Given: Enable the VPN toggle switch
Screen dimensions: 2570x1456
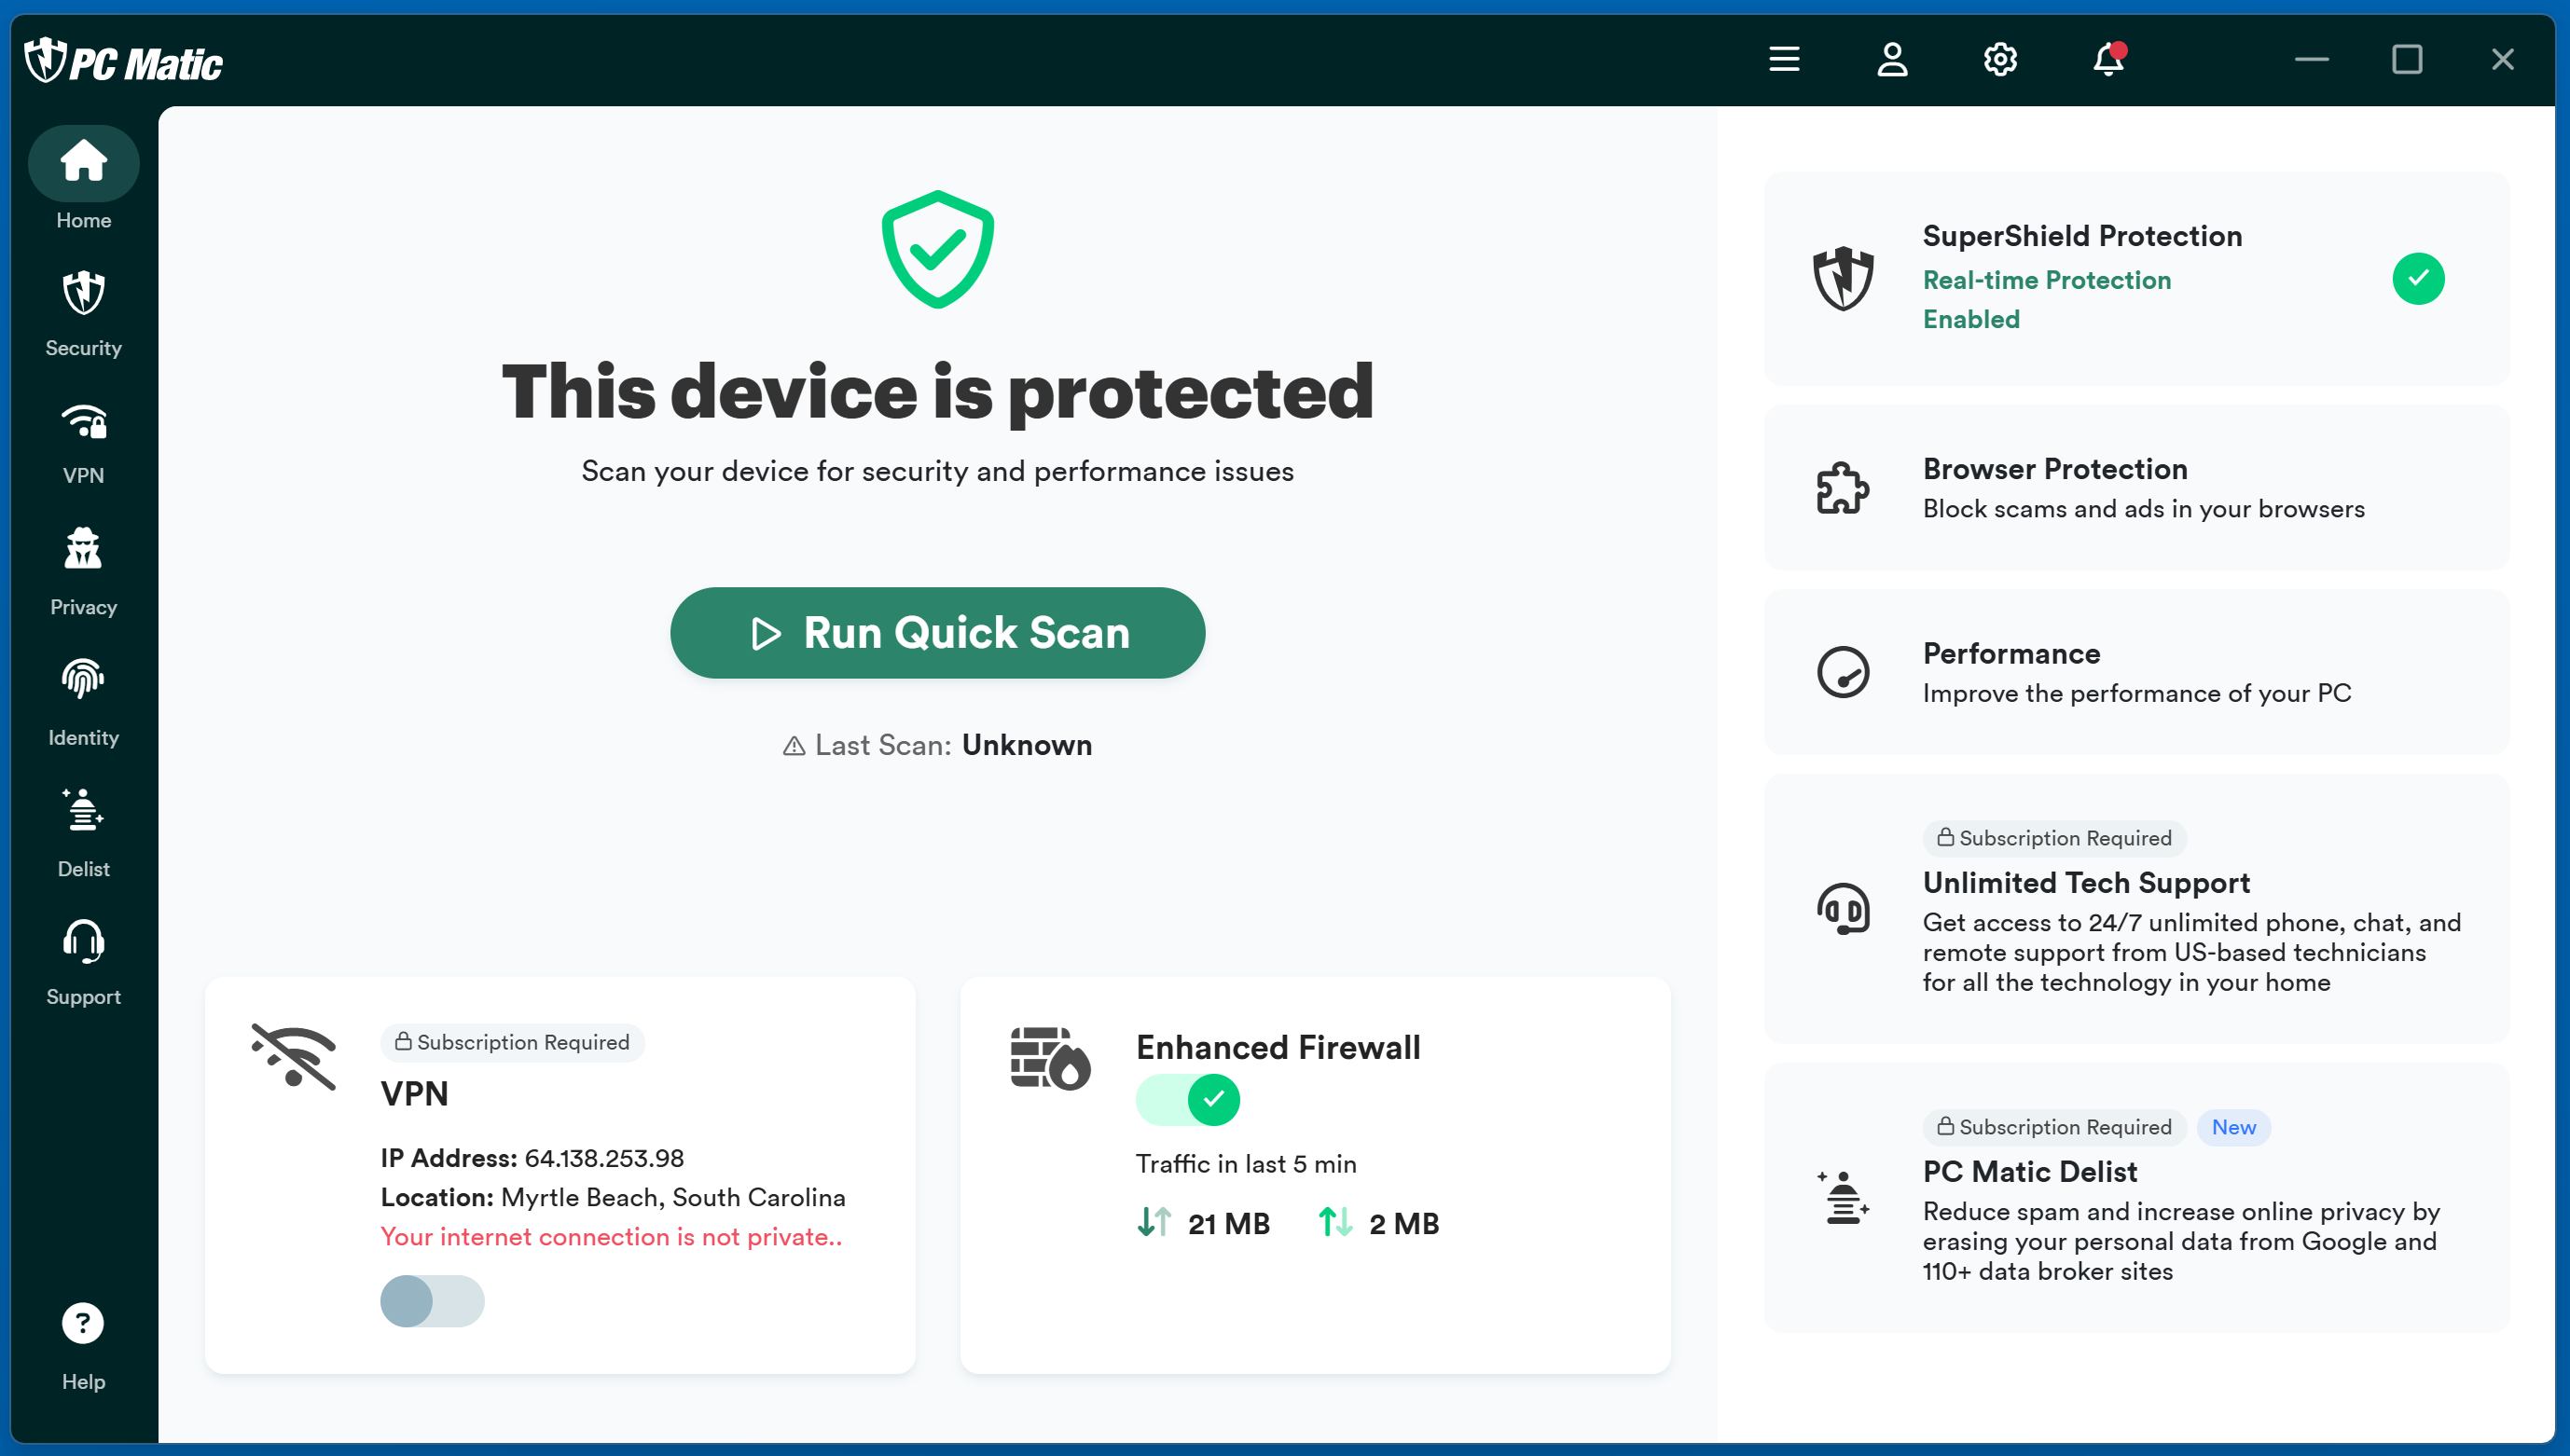Looking at the screenshot, I should tap(432, 1301).
